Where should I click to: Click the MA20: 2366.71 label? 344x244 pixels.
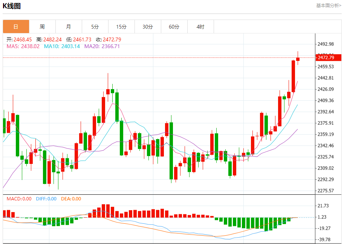coord(102,46)
